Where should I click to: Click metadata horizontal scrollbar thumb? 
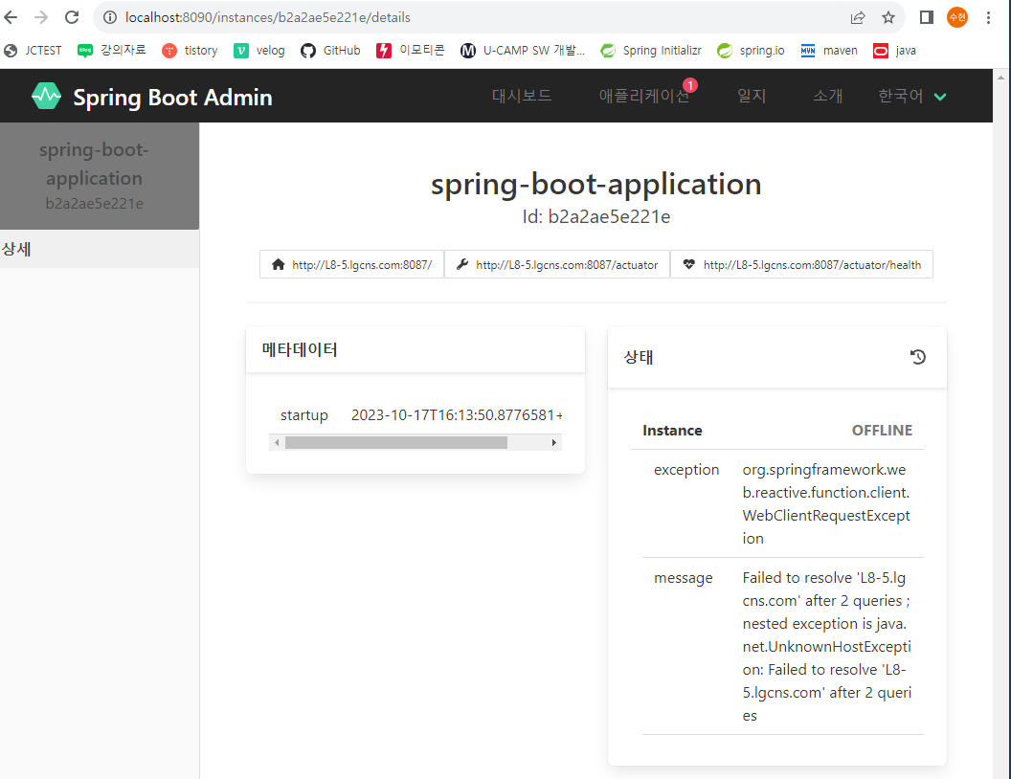click(396, 443)
